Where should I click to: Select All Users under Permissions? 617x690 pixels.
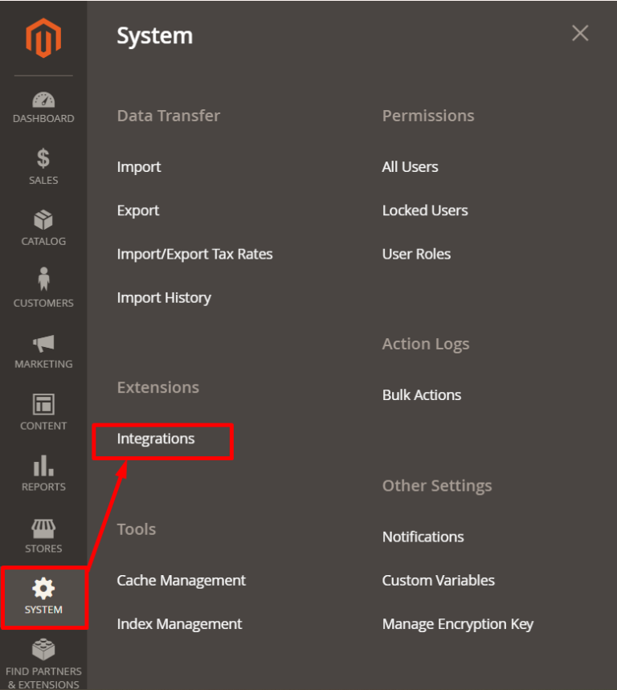410,166
